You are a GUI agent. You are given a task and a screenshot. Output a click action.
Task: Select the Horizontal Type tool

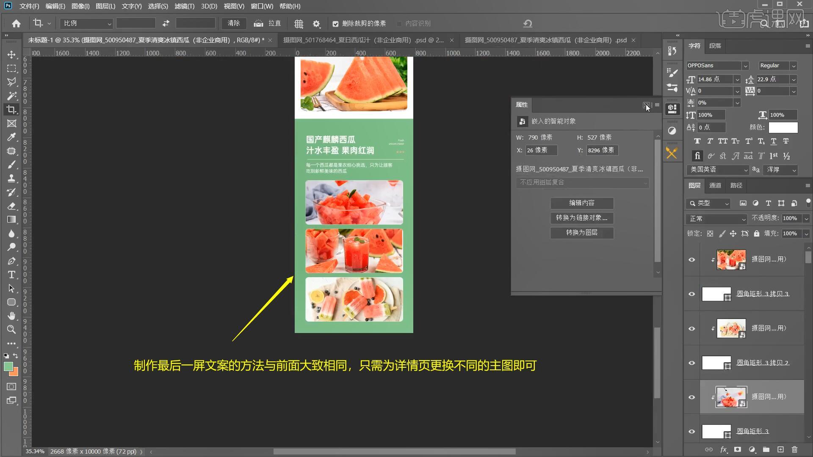pyautogui.click(x=11, y=275)
